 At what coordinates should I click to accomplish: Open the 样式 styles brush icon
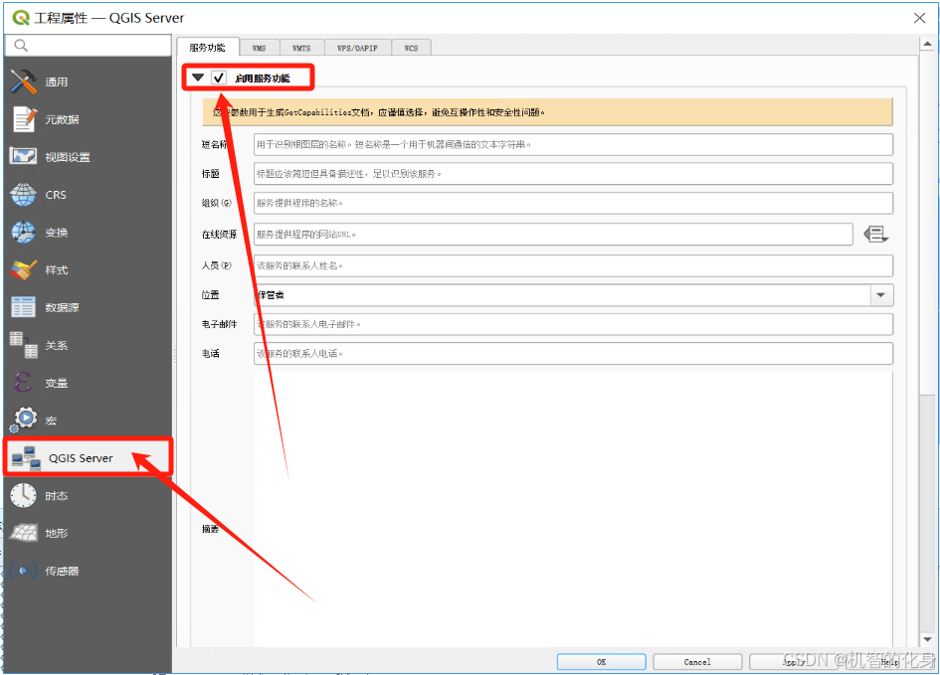[24, 270]
